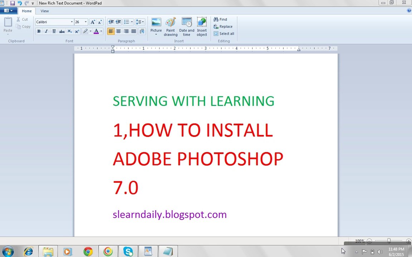
Task: Click Insert object
Action: [x=202, y=27]
